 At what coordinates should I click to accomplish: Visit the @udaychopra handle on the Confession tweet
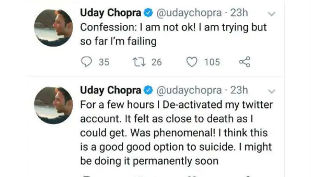click(189, 14)
